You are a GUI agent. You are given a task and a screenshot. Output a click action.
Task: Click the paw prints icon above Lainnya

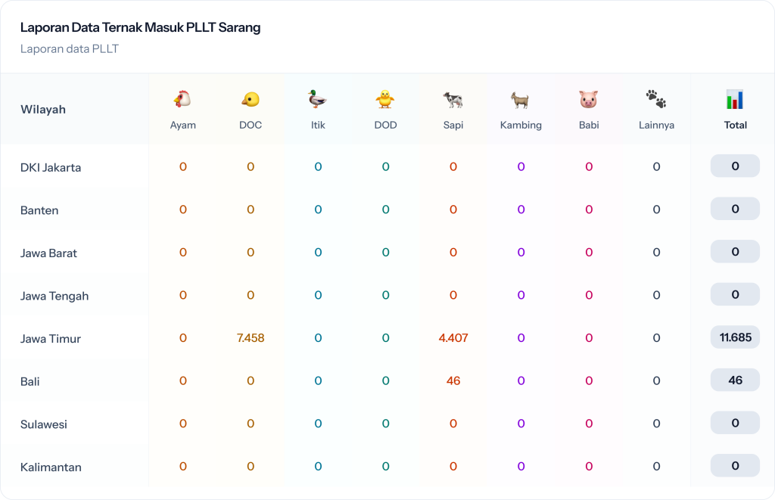tap(656, 99)
